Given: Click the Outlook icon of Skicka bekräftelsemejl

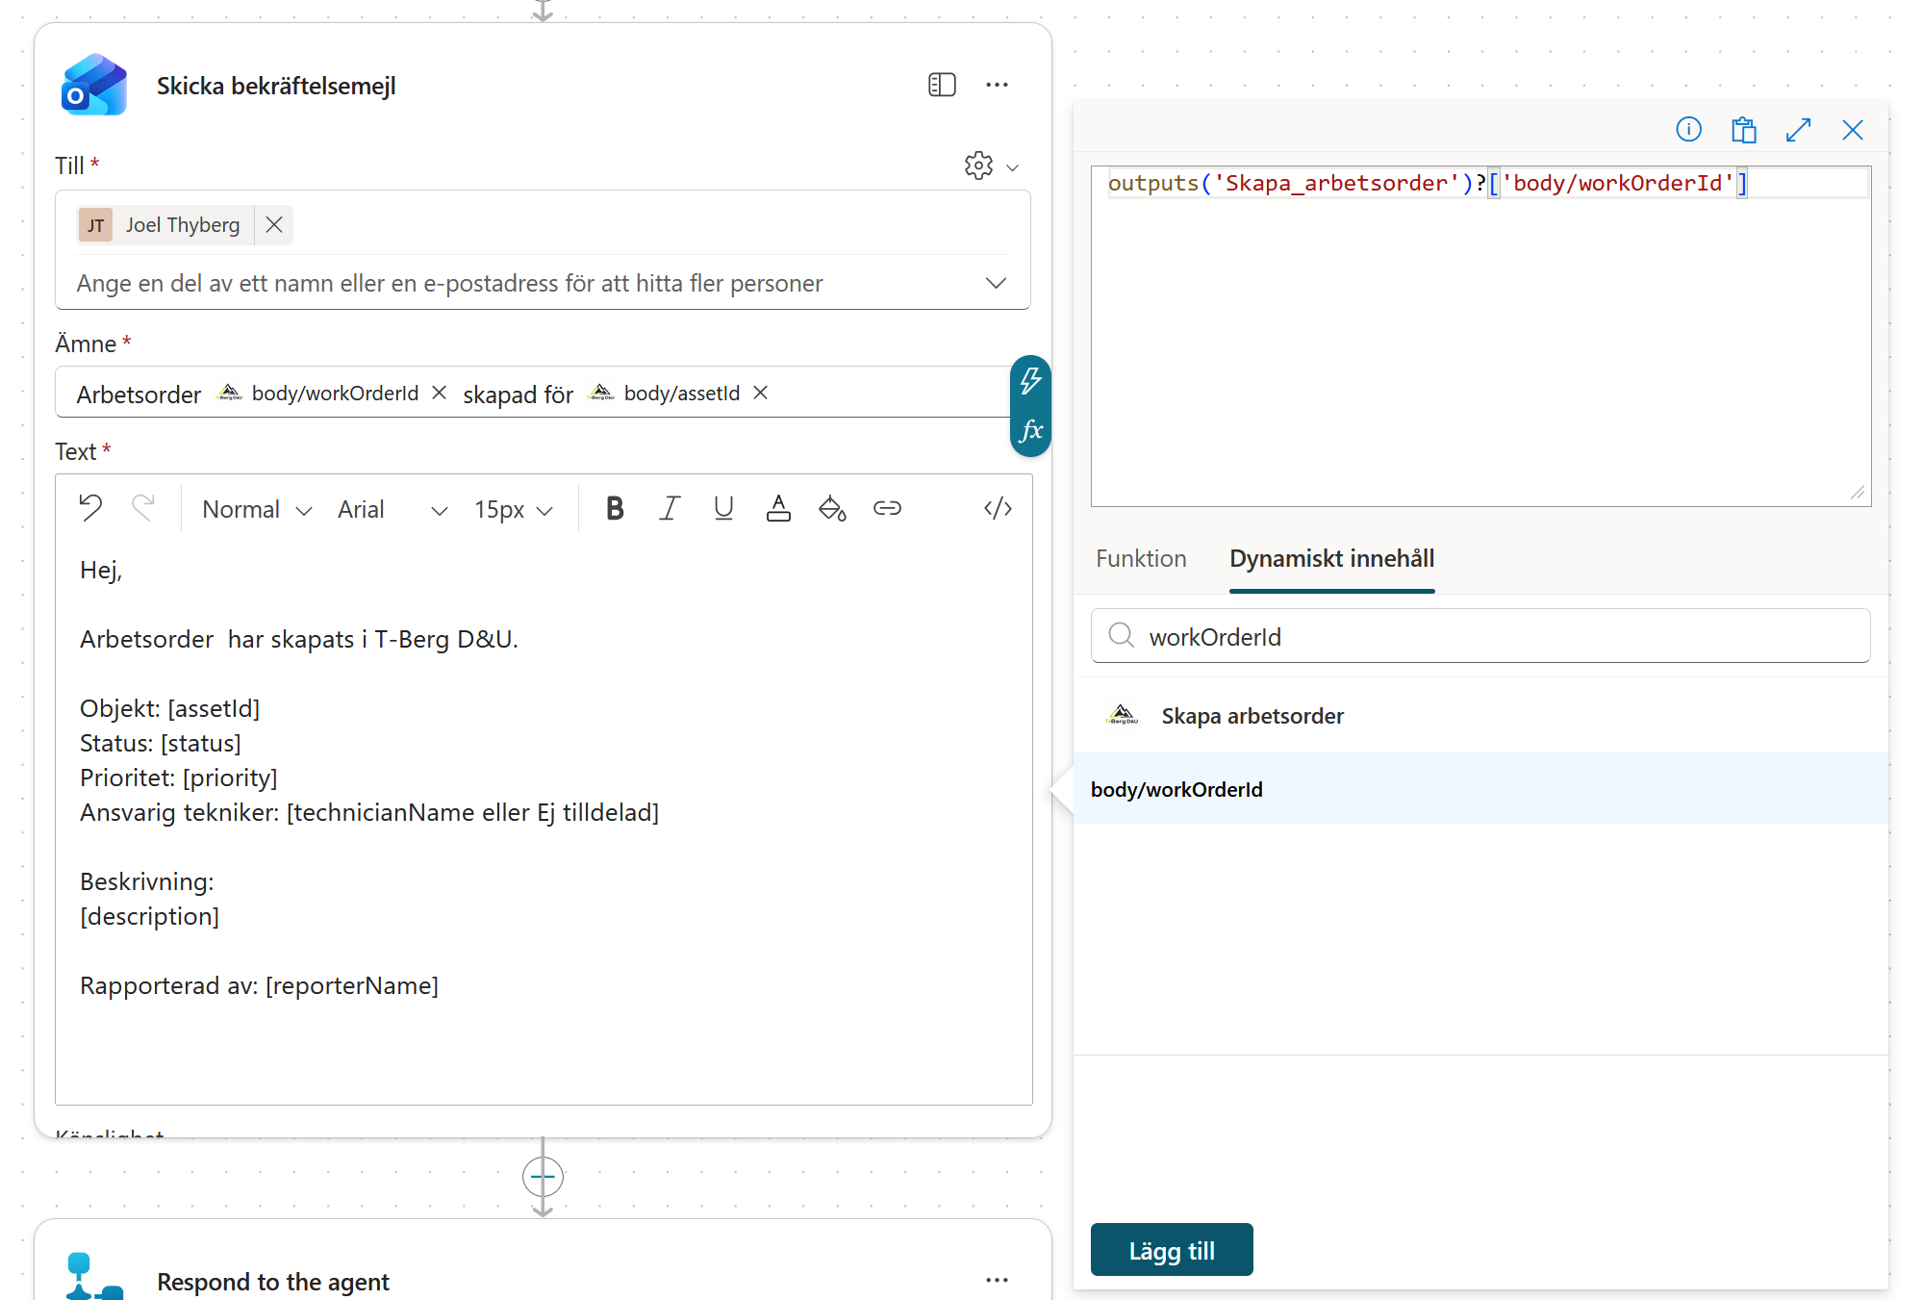Looking at the screenshot, I should [93, 86].
